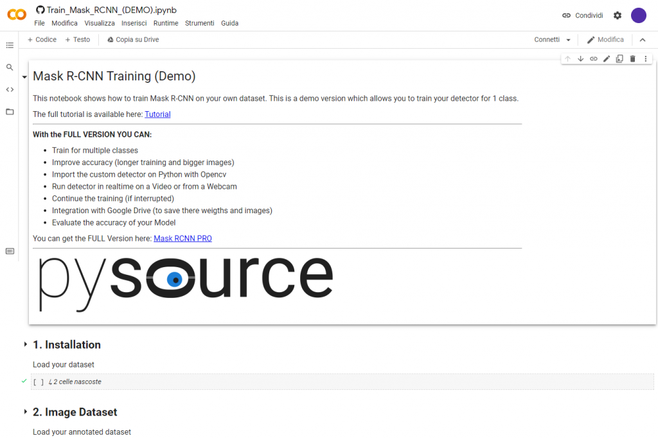Click 'With the FULL VERSION YOU CAN:' text
This screenshot has width=658, height=438.
coord(93,134)
